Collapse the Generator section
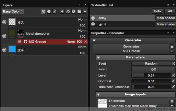The width and height of the screenshot is (176, 111). (94, 40)
